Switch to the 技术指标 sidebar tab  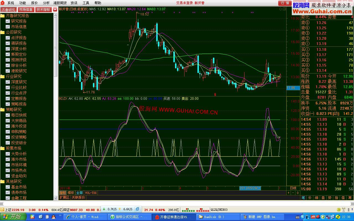click(x=43, y=10)
